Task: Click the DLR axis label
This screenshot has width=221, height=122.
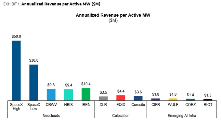Action: click(x=103, y=105)
